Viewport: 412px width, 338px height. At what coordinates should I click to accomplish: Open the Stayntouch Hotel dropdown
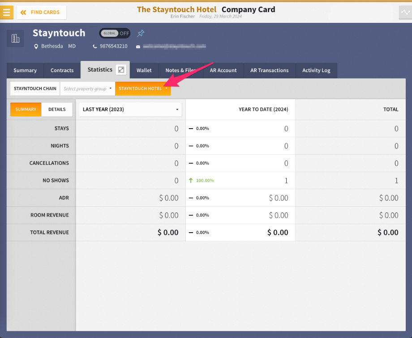[x=143, y=89]
